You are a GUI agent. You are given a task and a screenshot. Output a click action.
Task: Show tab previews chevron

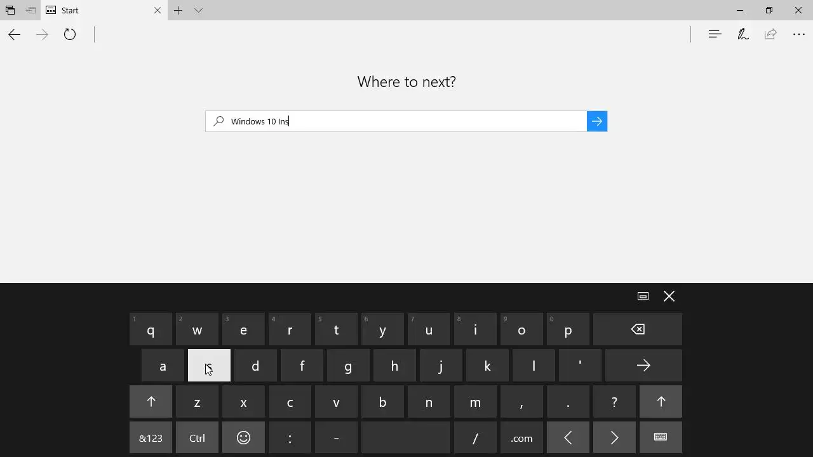[198, 10]
